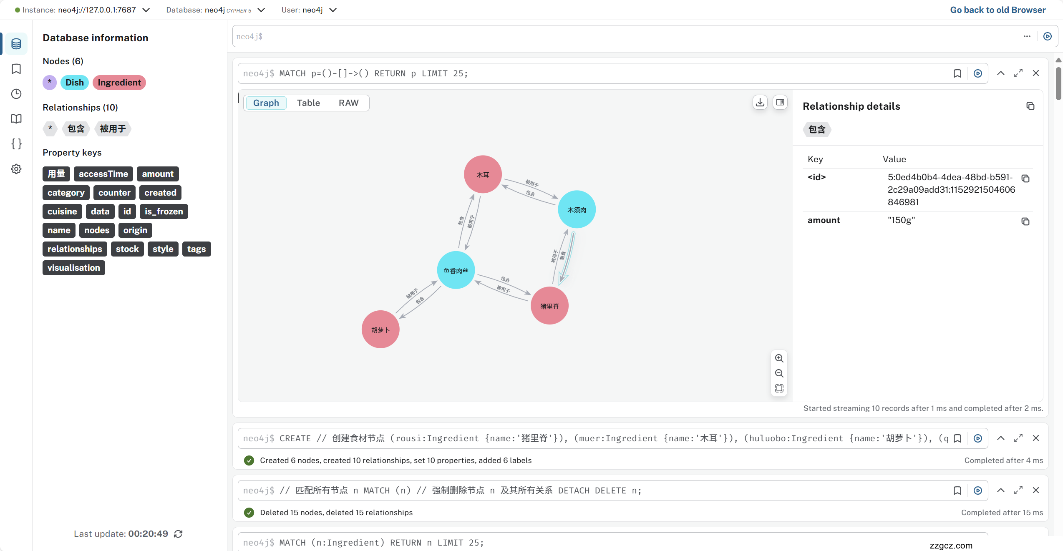Image resolution: width=1063 pixels, height=551 pixels.
Task: Switch to the RAW view tab
Action: pyautogui.click(x=349, y=103)
